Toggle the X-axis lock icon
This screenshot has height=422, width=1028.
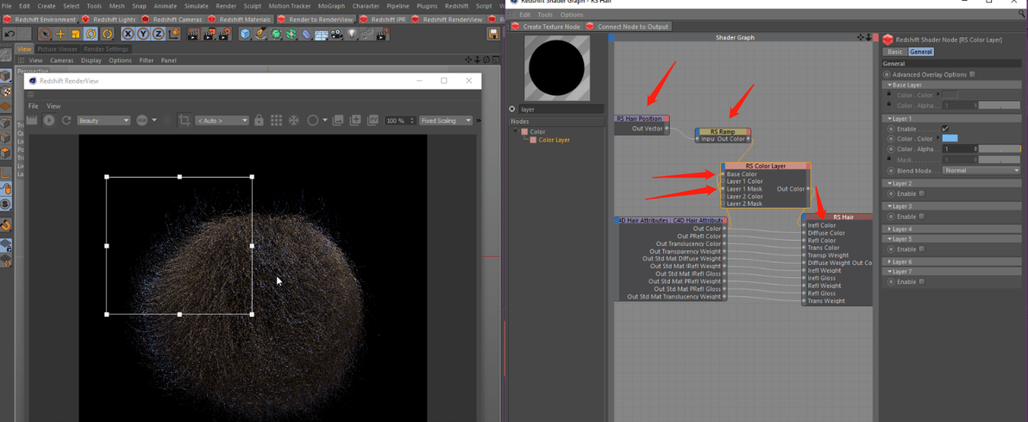tap(128, 35)
